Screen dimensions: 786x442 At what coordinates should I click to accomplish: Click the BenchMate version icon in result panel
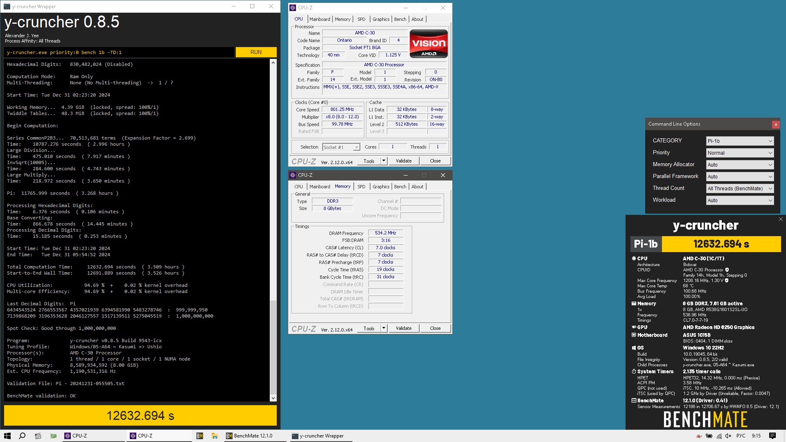coord(634,400)
